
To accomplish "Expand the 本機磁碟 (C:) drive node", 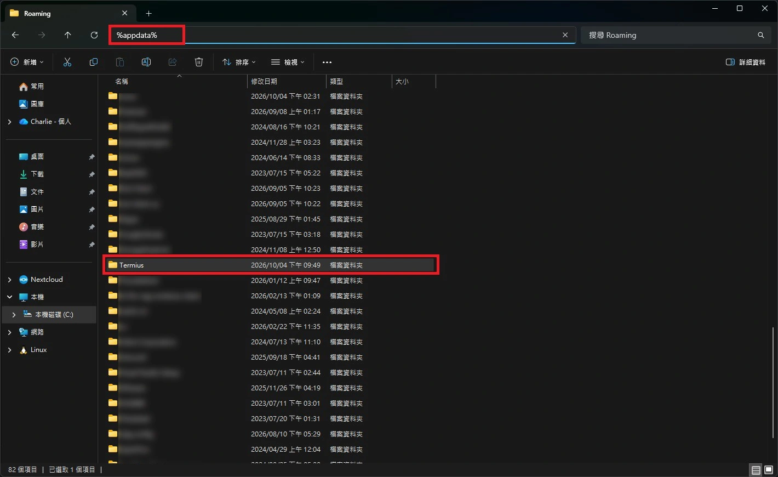I will [14, 315].
